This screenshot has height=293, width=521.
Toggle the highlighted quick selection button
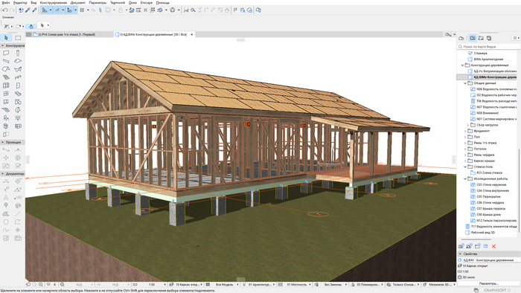point(31,26)
